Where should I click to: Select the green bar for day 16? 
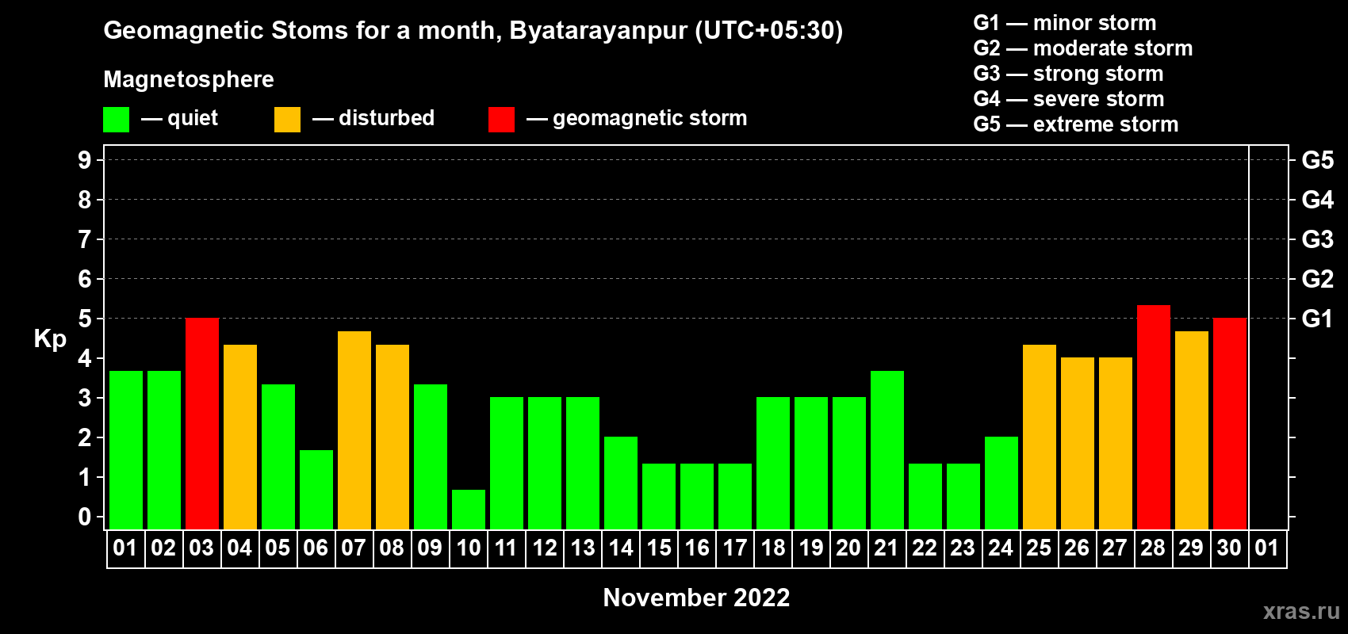coord(697,497)
